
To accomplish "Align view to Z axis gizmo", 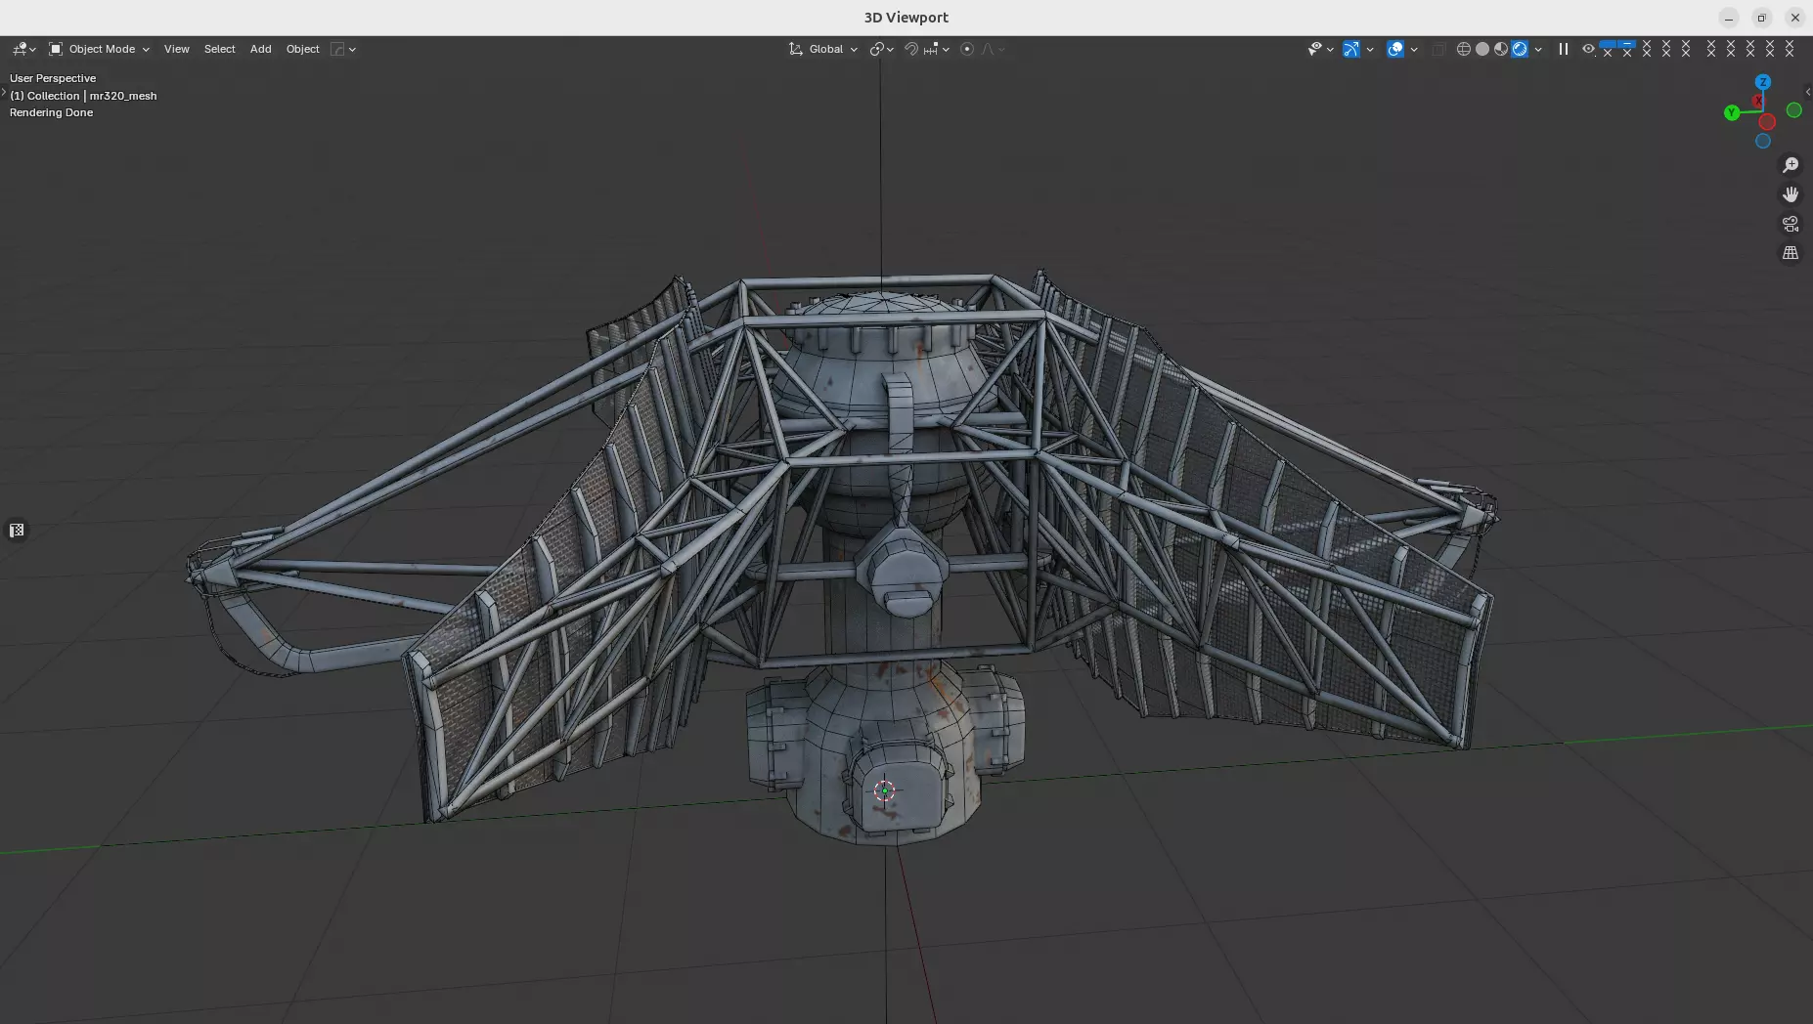I will [1763, 82].
